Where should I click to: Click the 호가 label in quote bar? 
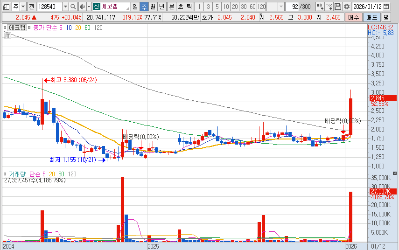coord(207,18)
